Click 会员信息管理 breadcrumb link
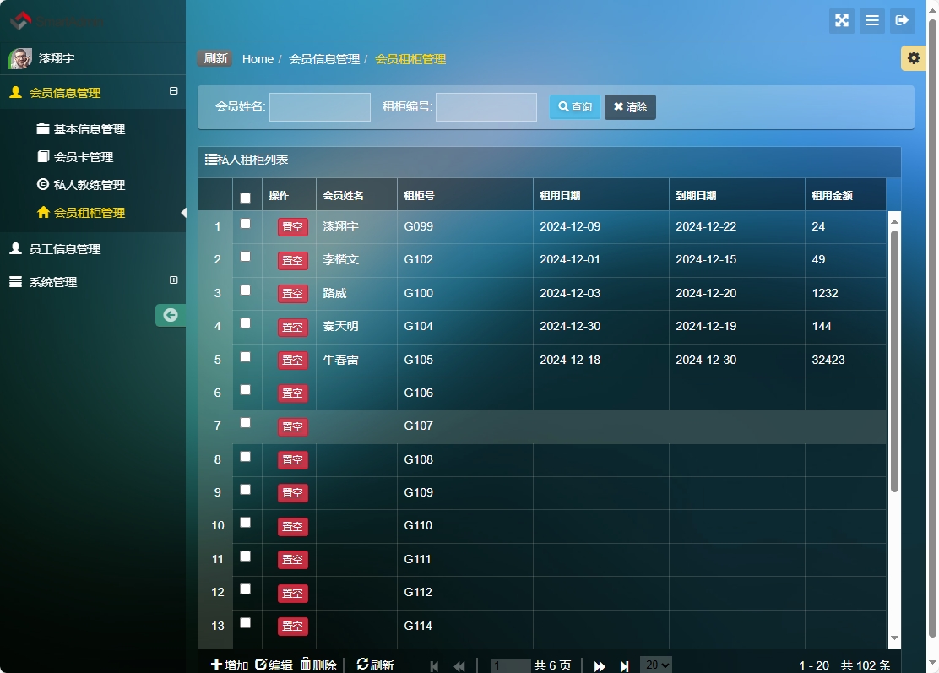This screenshot has height=673, width=939. (x=324, y=59)
